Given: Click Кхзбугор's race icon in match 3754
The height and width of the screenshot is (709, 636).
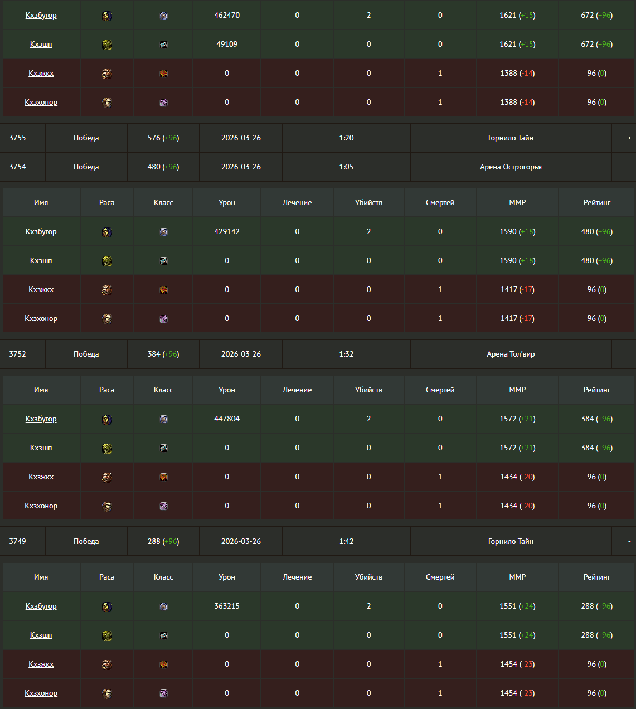Looking at the screenshot, I should 107,232.
